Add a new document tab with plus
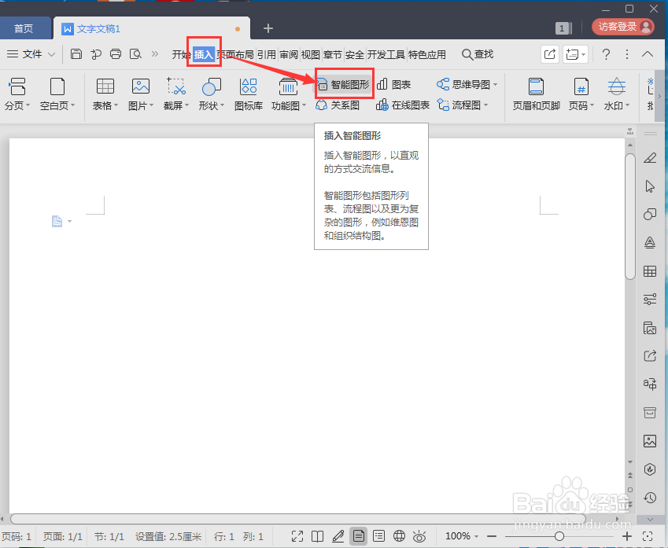 [x=268, y=28]
